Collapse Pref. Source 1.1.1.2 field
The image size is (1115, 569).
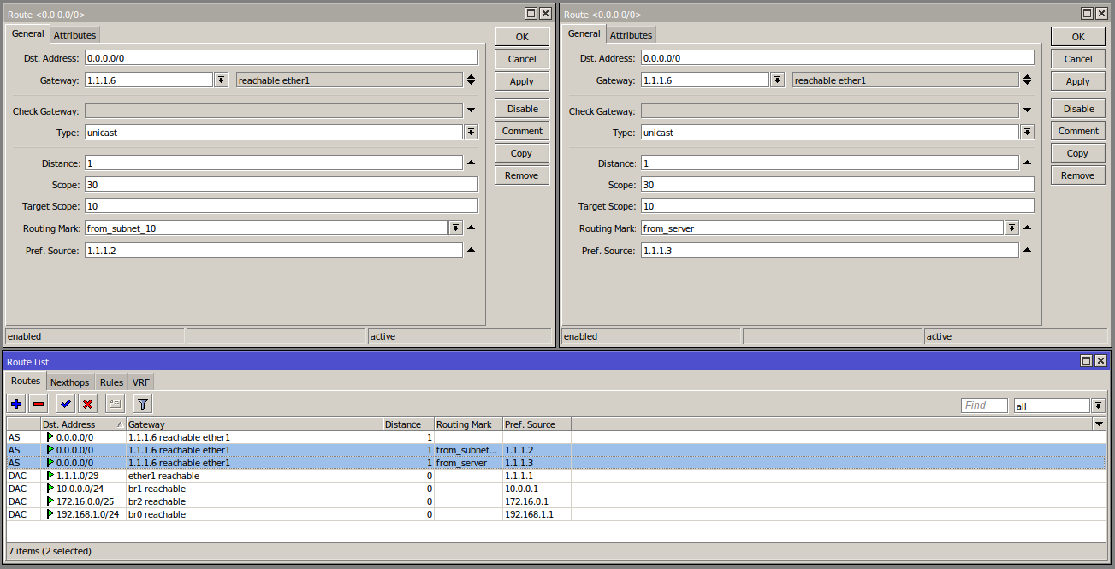pyautogui.click(x=471, y=250)
